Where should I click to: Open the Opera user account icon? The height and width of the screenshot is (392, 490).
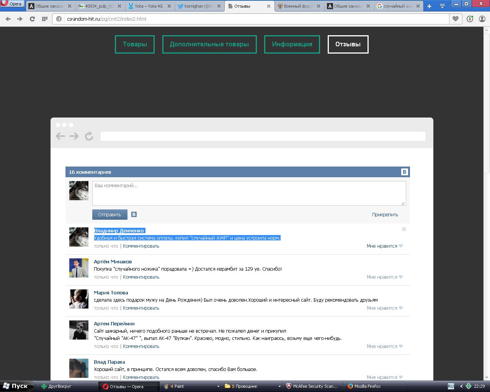(x=482, y=19)
